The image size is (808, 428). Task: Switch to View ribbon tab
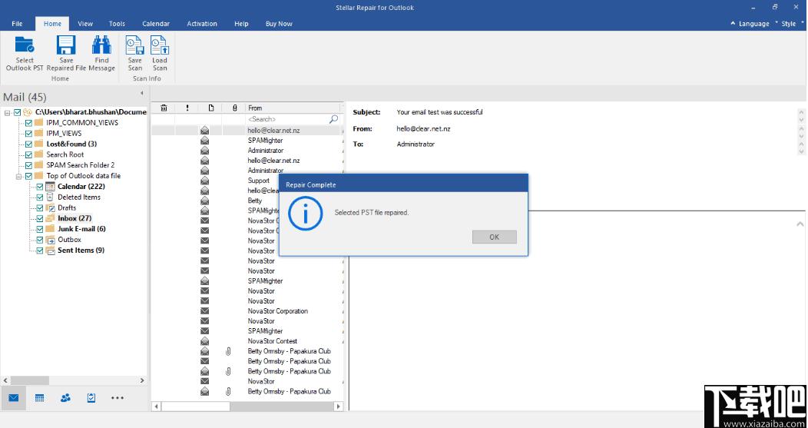[85, 24]
